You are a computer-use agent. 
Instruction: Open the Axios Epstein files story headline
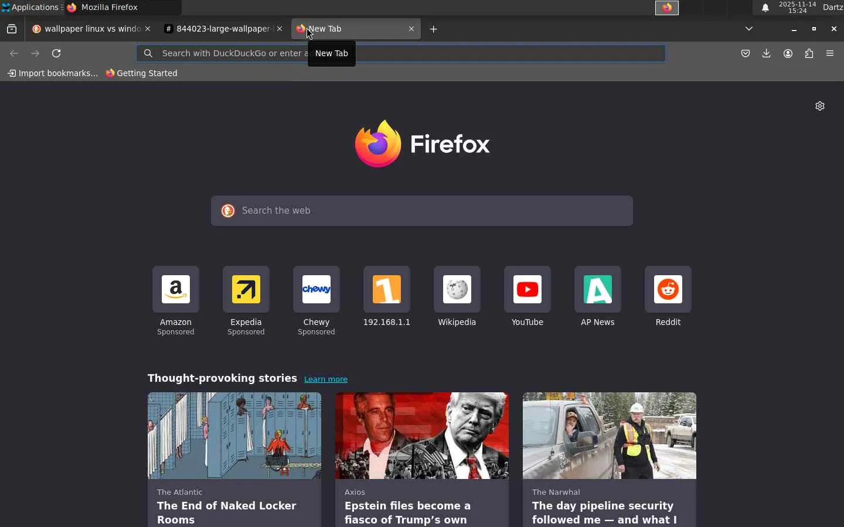click(x=408, y=513)
